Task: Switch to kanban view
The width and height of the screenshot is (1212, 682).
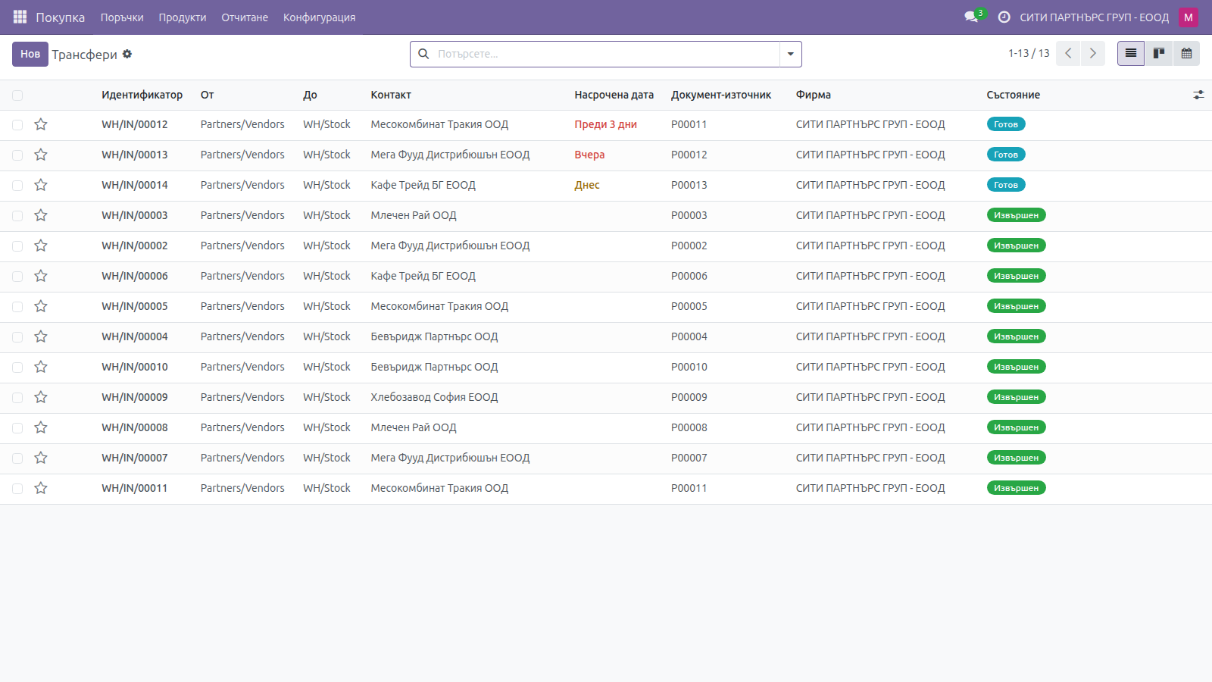Action: (x=1159, y=53)
